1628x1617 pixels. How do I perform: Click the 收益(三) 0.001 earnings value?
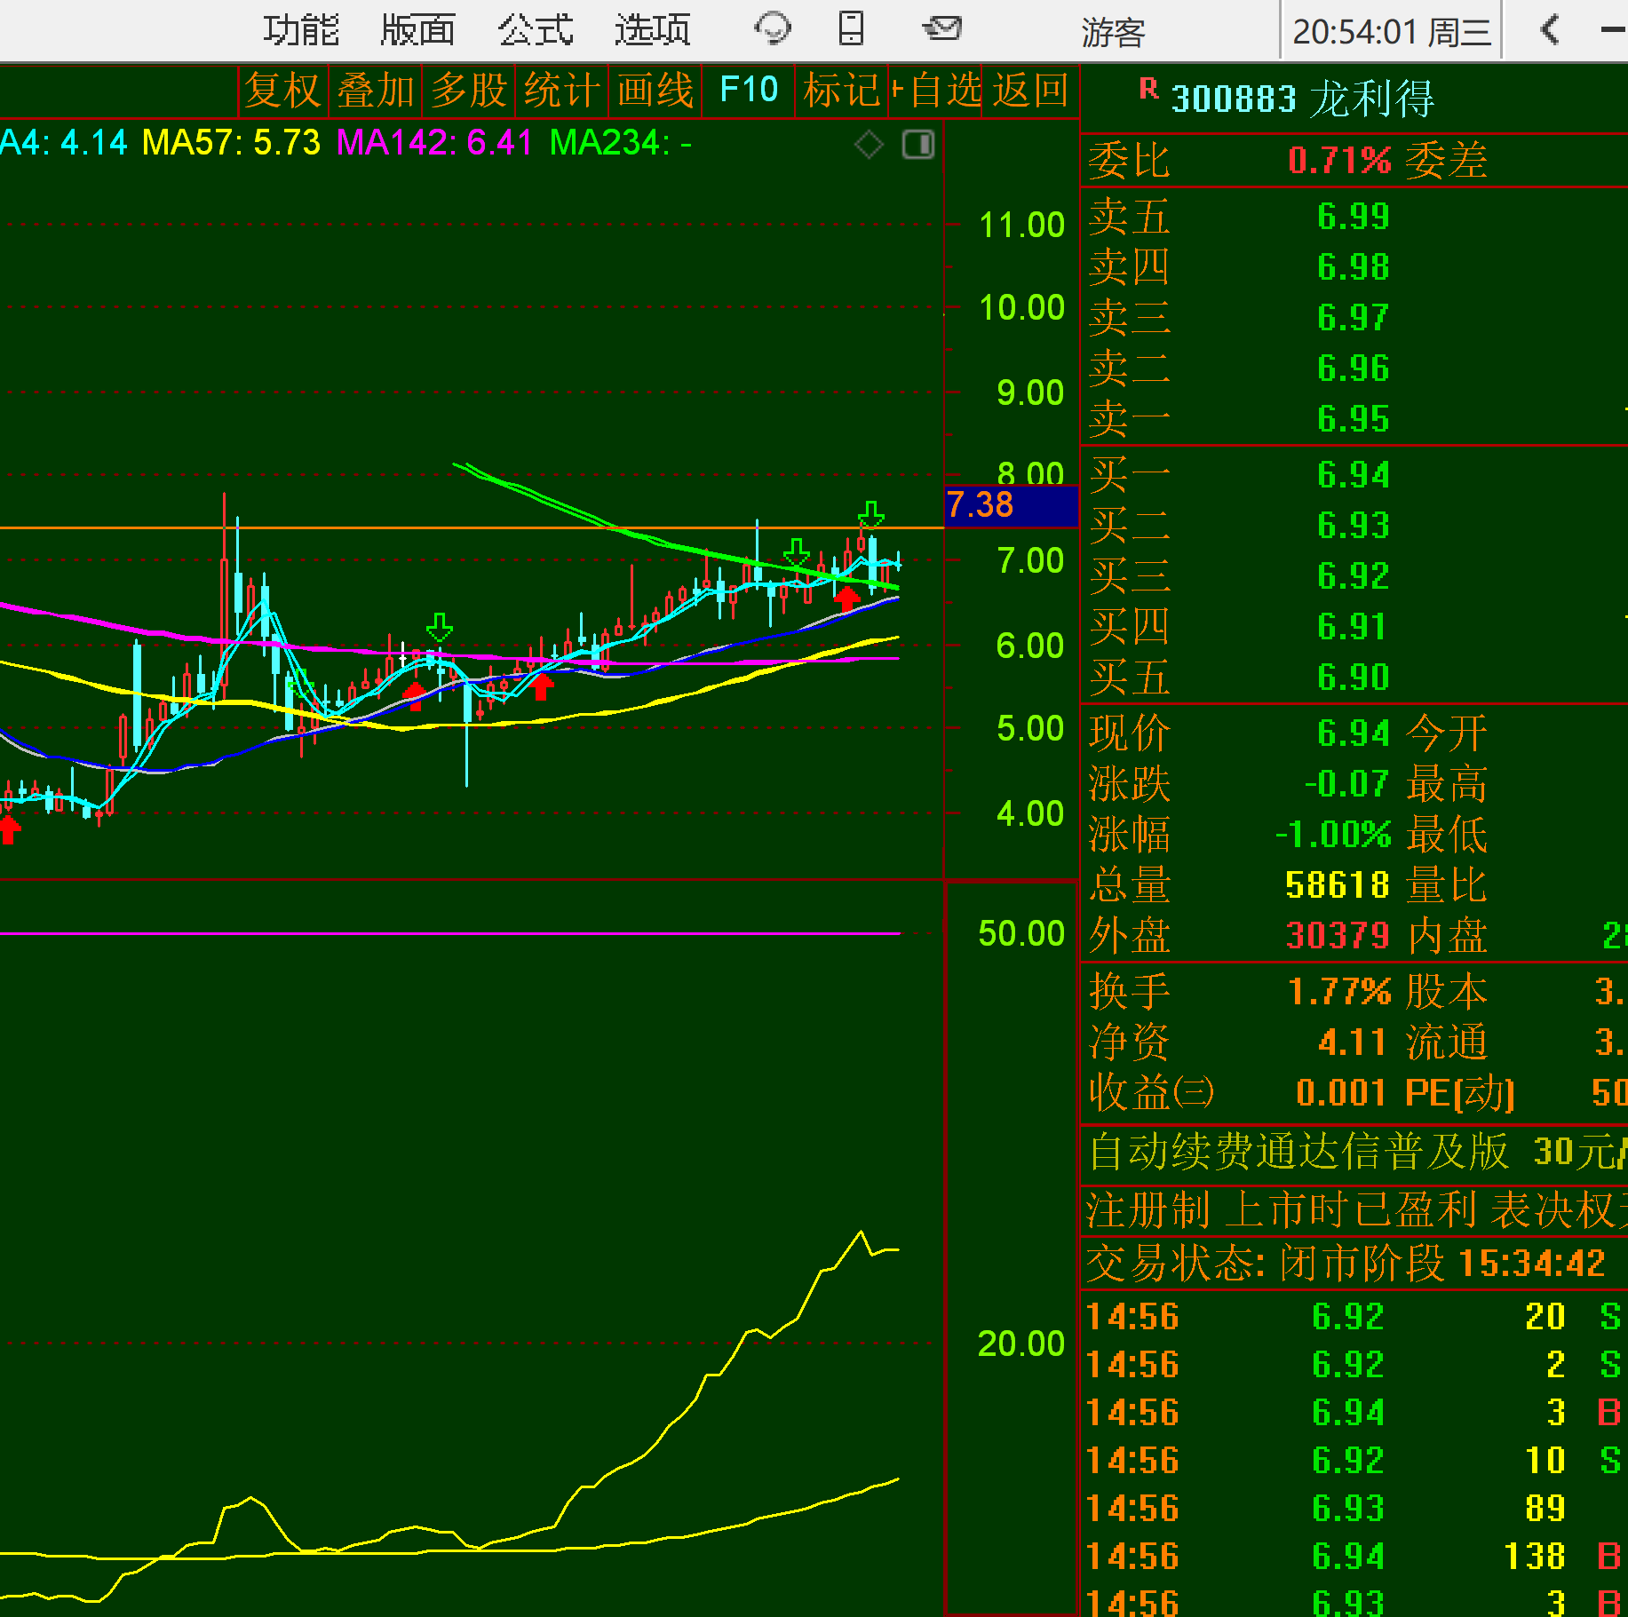click(x=1341, y=1093)
